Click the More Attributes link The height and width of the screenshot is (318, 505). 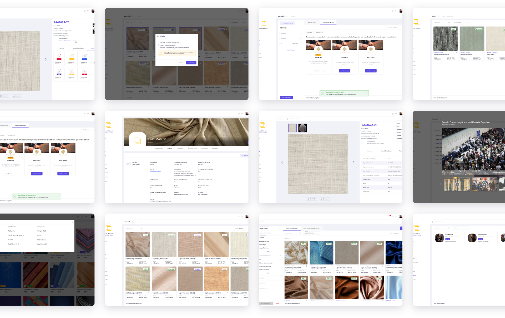290,50
